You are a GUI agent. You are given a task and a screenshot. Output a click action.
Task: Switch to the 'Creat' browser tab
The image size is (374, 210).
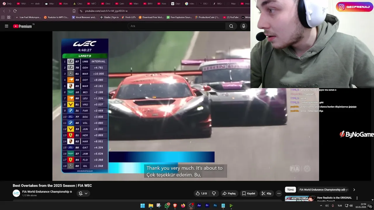coord(78,4)
